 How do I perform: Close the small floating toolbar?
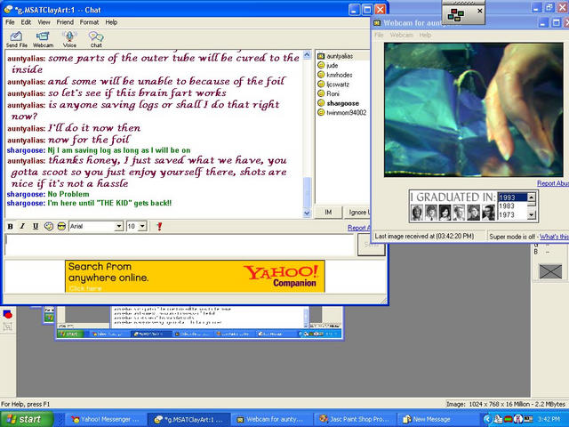tap(480, 11)
